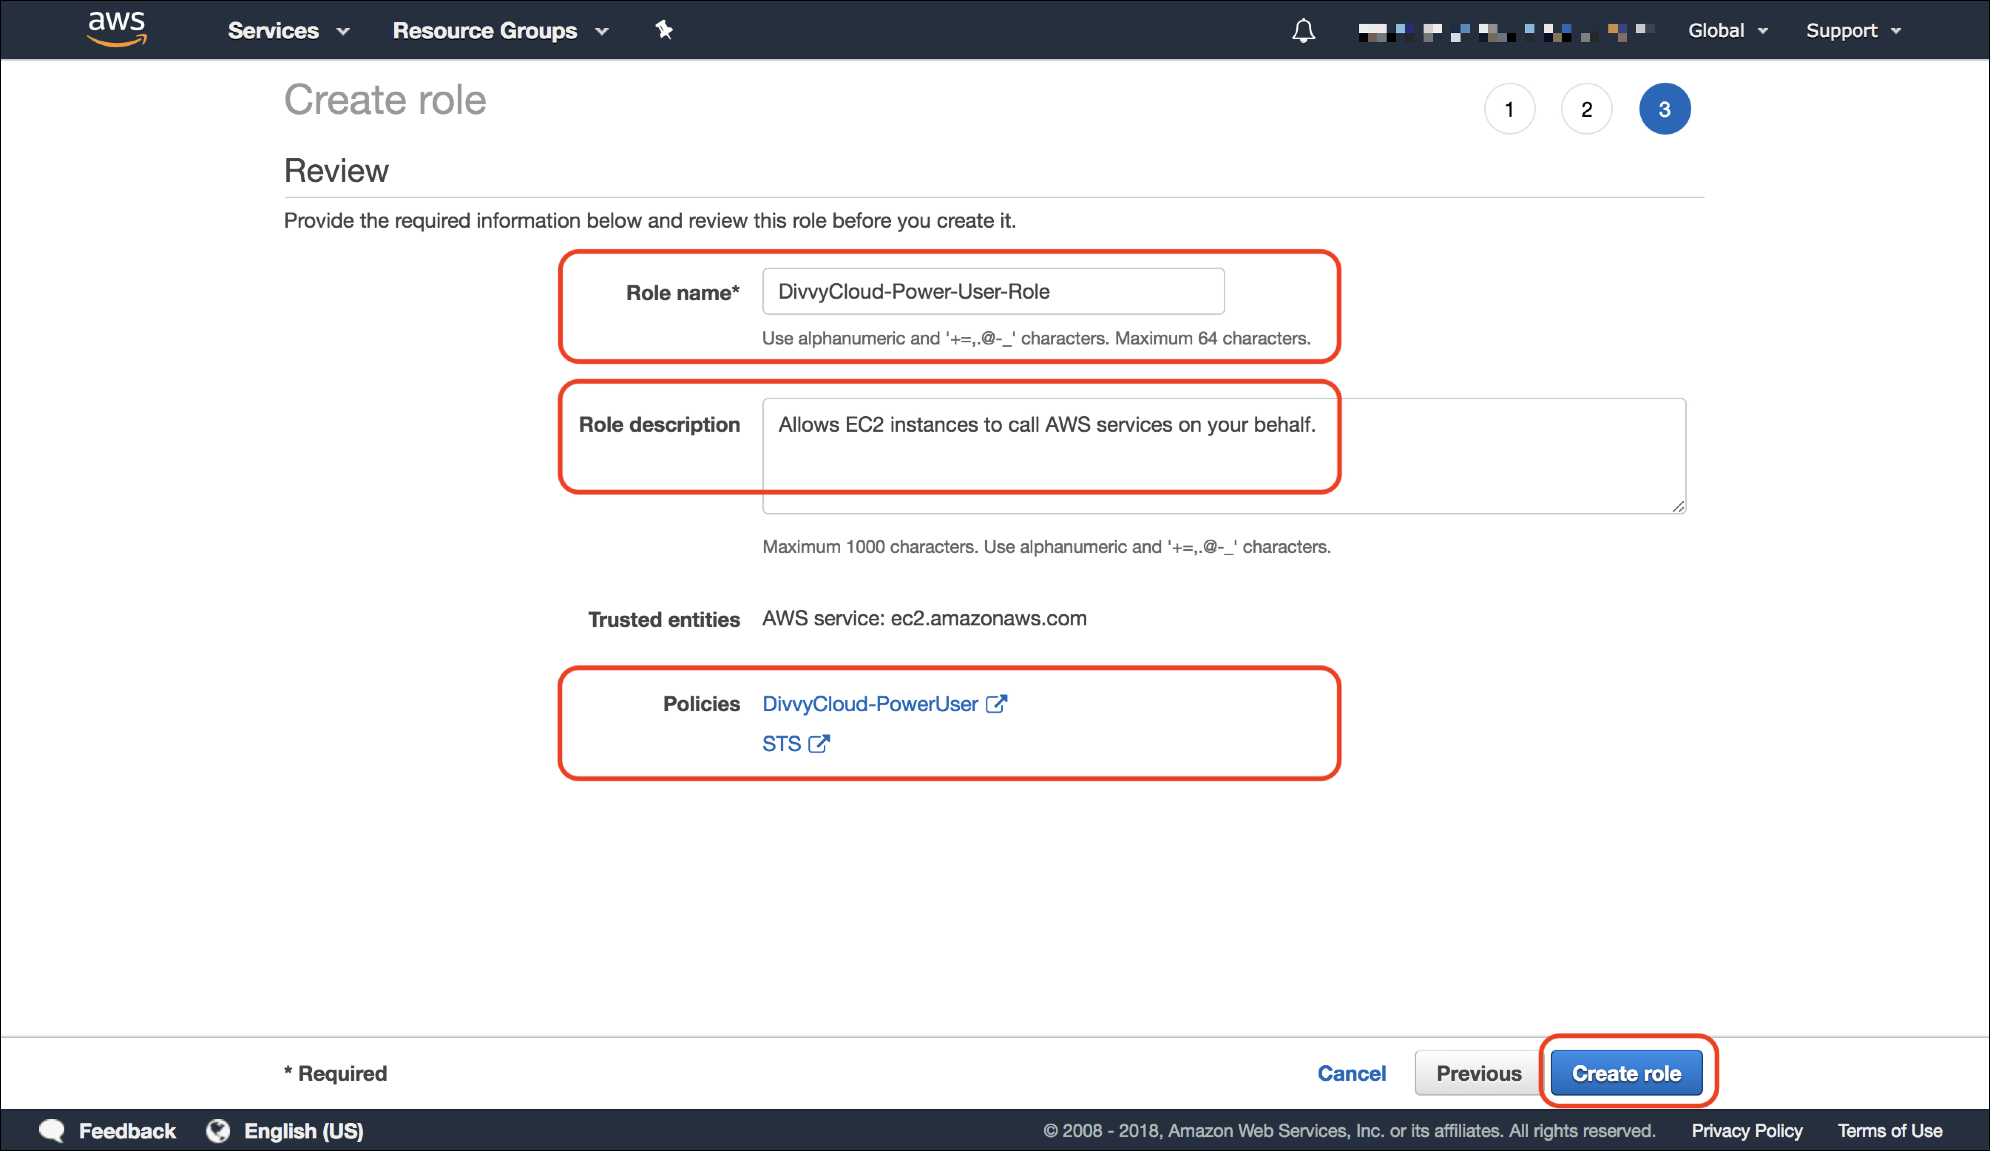
Task: Click 'Provide the required information below' text
Action: coord(649,220)
